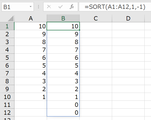This screenshot has width=151, height=120.
Task: Click cell B4 containing 7
Action: (63, 50)
